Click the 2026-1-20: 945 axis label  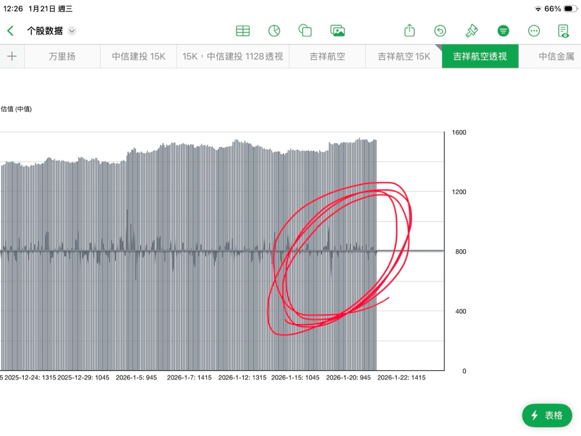click(348, 378)
